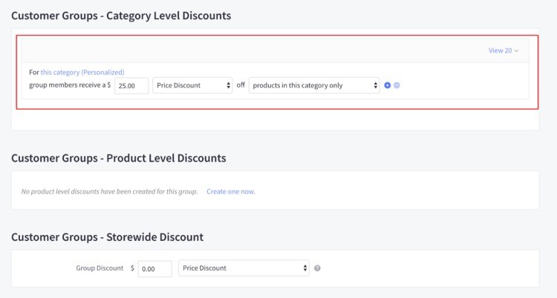This screenshot has width=557, height=298.
Task: Click the minus icon to remove category discount
Action: pos(397,85)
